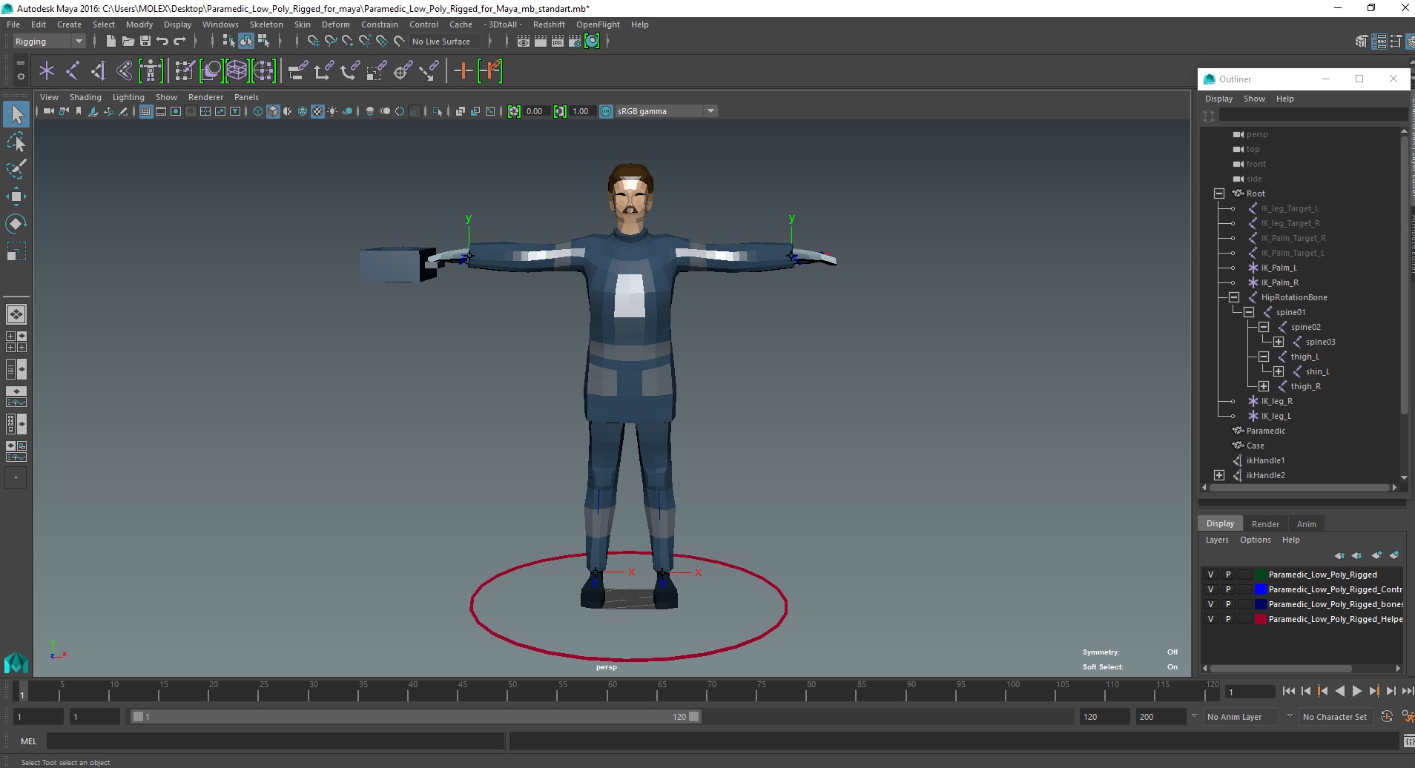Click the Parent constraint shelf icon
This screenshot has width=1415, height=768.
(297, 71)
